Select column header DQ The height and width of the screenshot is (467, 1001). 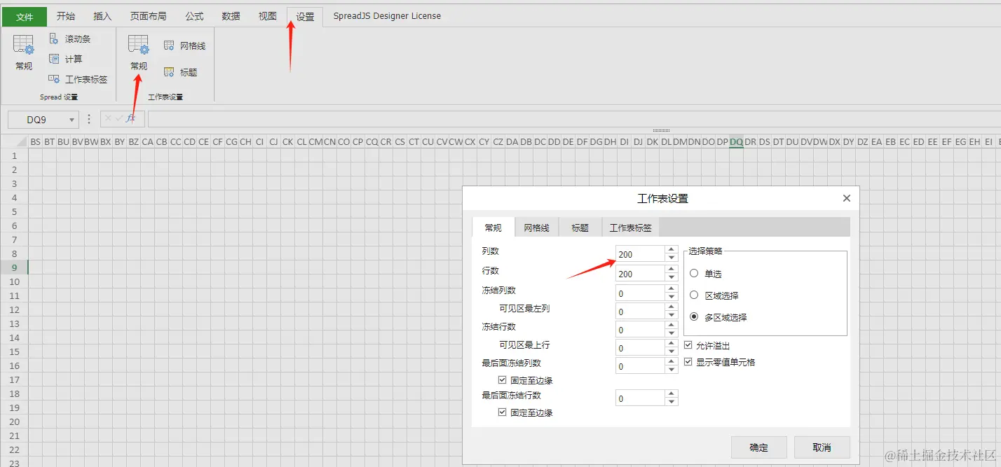tap(736, 141)
